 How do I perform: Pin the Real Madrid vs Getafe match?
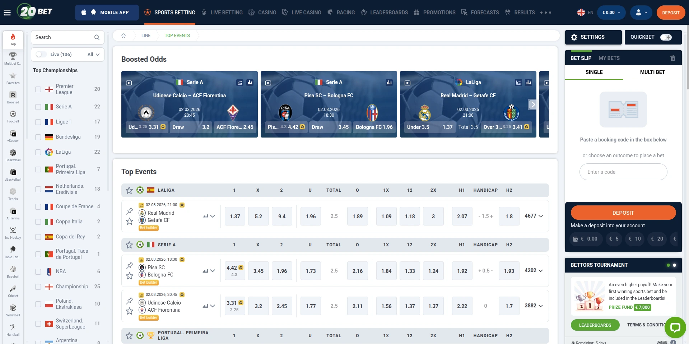click(130, 211)
